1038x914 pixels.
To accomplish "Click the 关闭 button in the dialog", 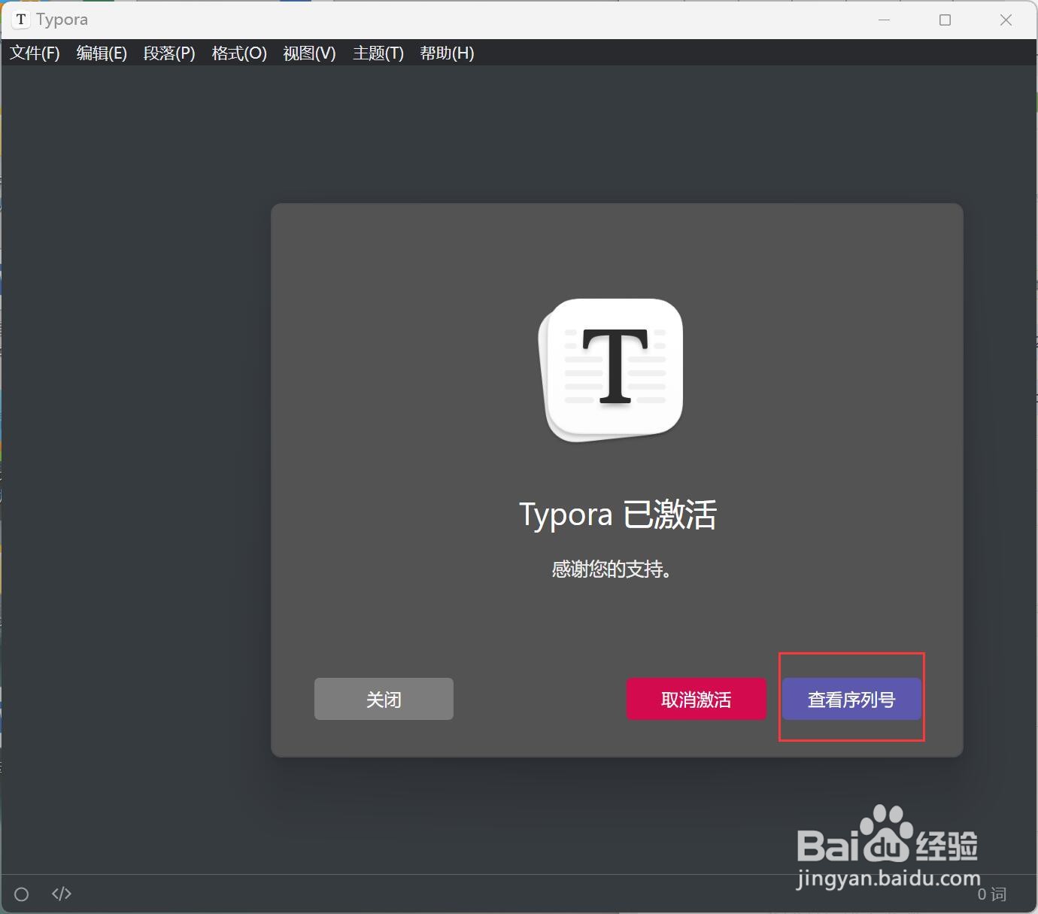I will (384, 699).
